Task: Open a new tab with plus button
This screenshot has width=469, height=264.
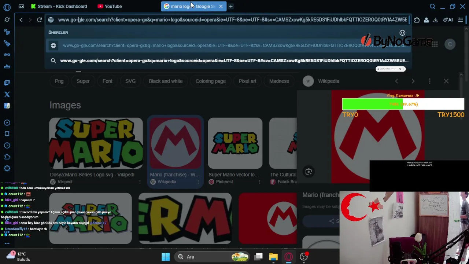Action: pyautogui.click(x=231, y=6)
